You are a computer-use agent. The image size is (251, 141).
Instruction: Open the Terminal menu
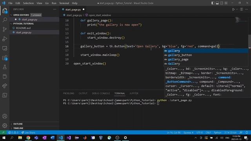pyautogui.click(x=64, y=3)
